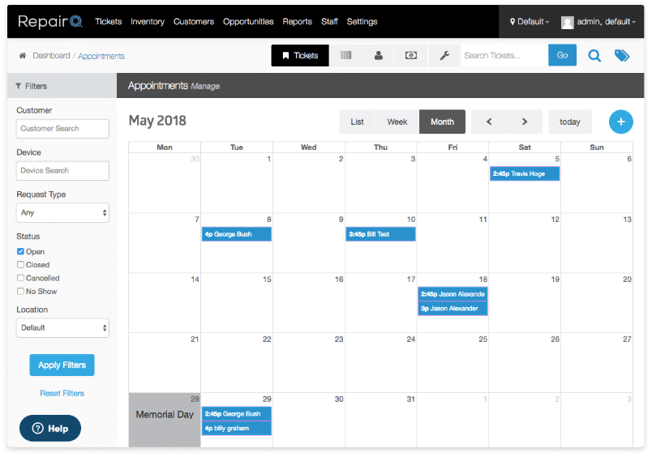Enable the Closed status checkbox
The width and height of the screenshot is (652, 457).
pos(21,265)
